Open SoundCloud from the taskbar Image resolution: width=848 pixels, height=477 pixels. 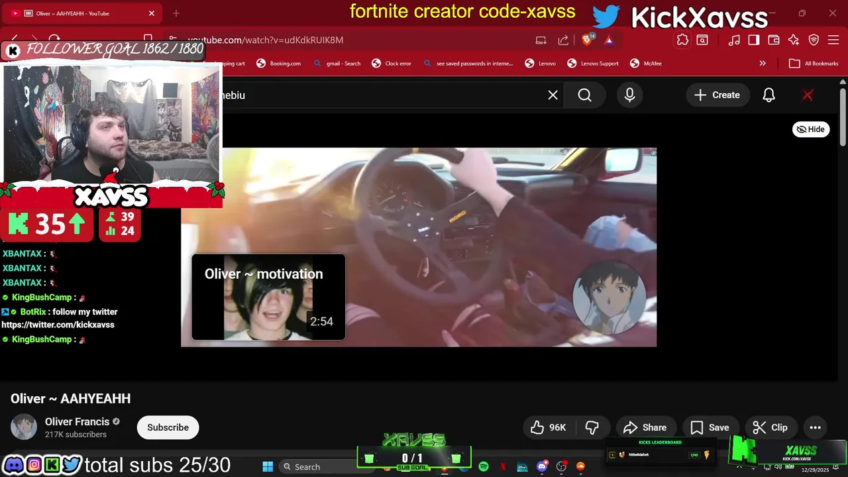pos(581,466)
